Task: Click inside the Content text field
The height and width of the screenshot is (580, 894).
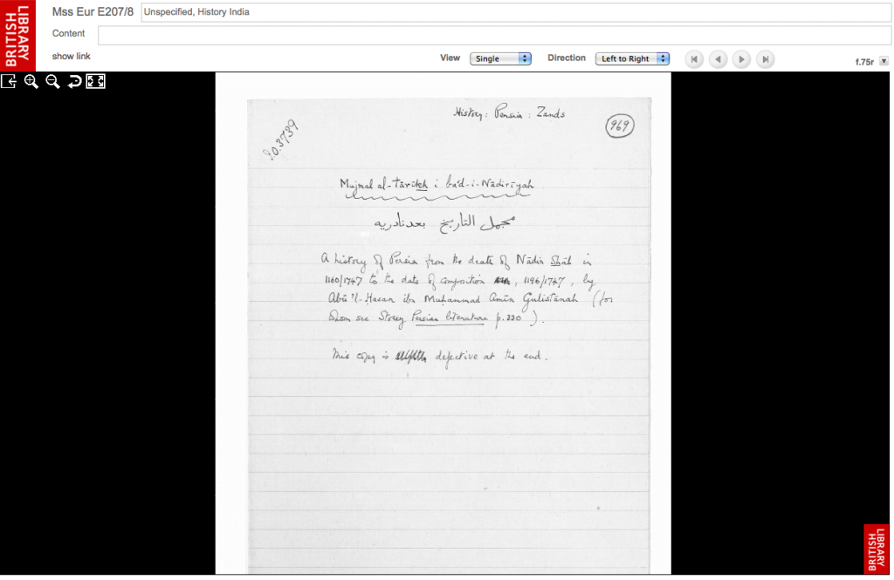Action: coord(489,35)
